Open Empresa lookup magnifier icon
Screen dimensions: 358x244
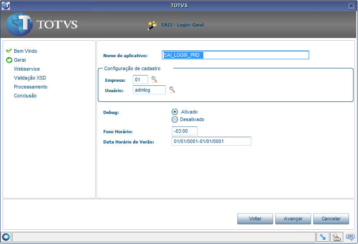click(154, 80)
